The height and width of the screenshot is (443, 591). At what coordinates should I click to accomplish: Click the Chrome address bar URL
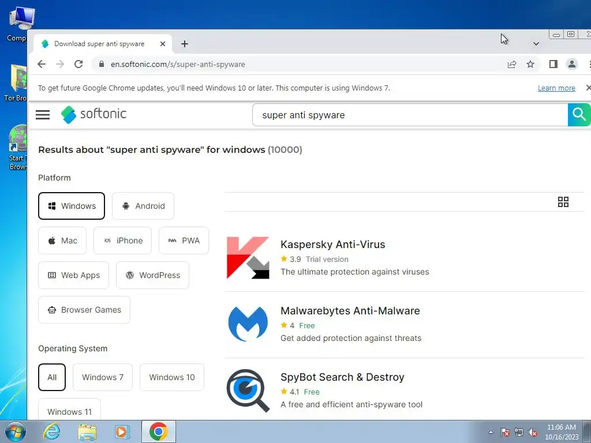click(178, 65)
